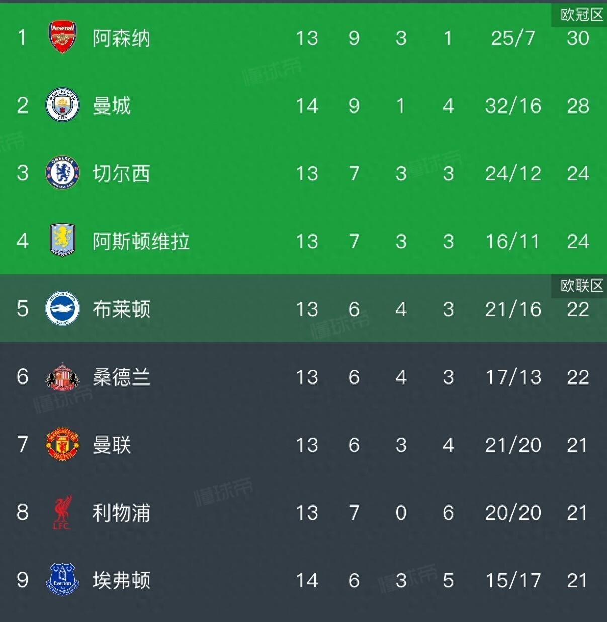Click Arsenal's 25/7 goals figure
Viewport: 607px width, 622px height.
pyautogui.click(x=513, y=38)
